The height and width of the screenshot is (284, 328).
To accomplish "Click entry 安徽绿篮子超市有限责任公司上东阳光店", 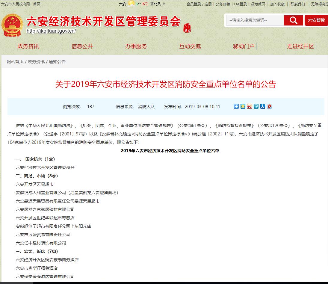I will (x=53, y=226).
